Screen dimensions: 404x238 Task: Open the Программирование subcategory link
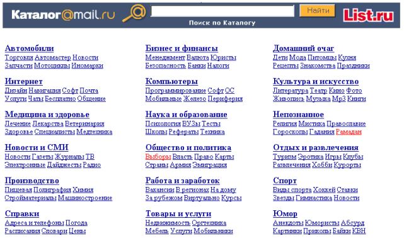(176, 91)
